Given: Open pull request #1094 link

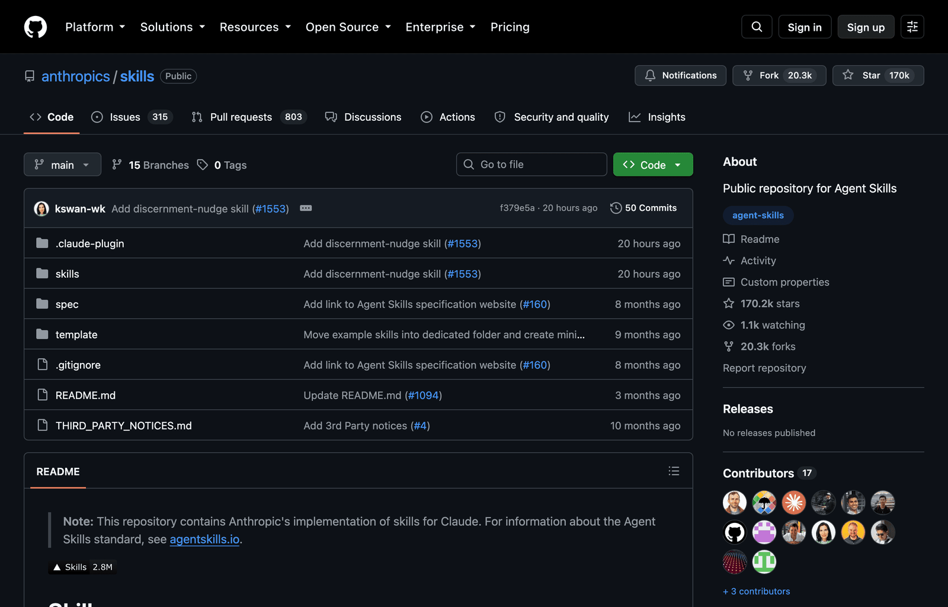Looking at the screenshot, I should [x=423, y=395].
